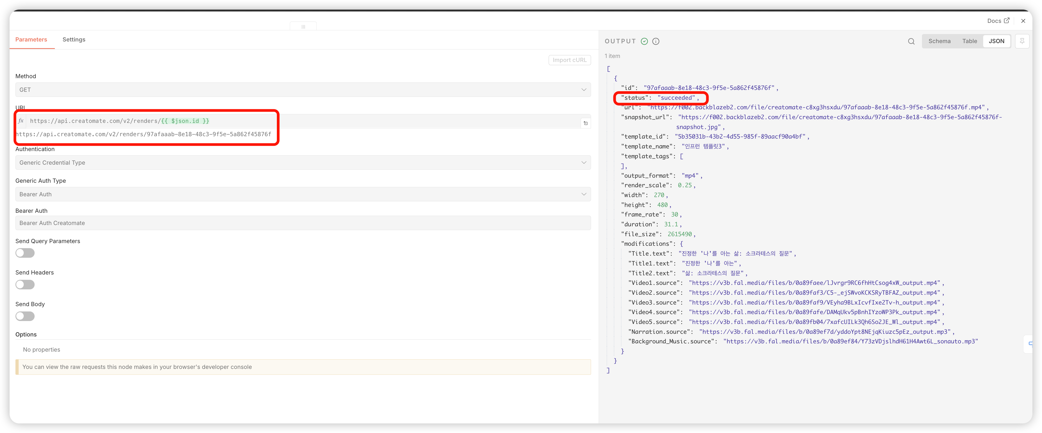The image size is (1042, 433).
Task: Click the Bearer Auth Creatomate credential field
Action: tap(303, 223)
